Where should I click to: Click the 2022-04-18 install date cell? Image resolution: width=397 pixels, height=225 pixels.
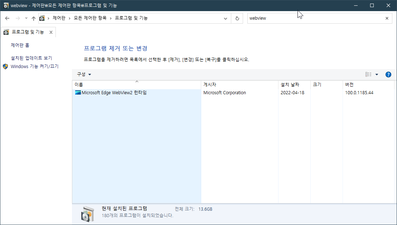(292, 93)
